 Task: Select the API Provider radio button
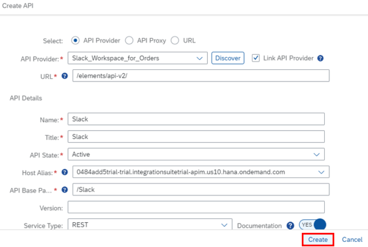coord(75,40)
